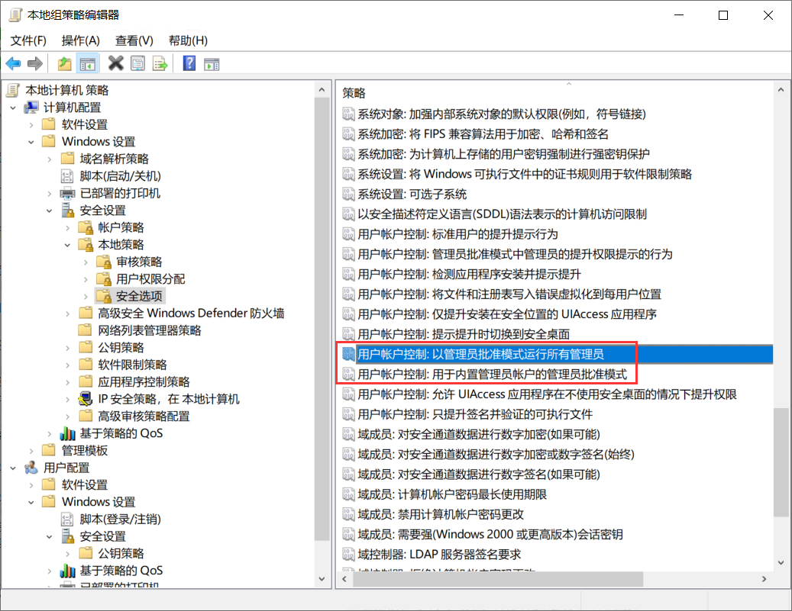
Task: Click the tree pane scroll down arrow
Action: tap(322, 579)
